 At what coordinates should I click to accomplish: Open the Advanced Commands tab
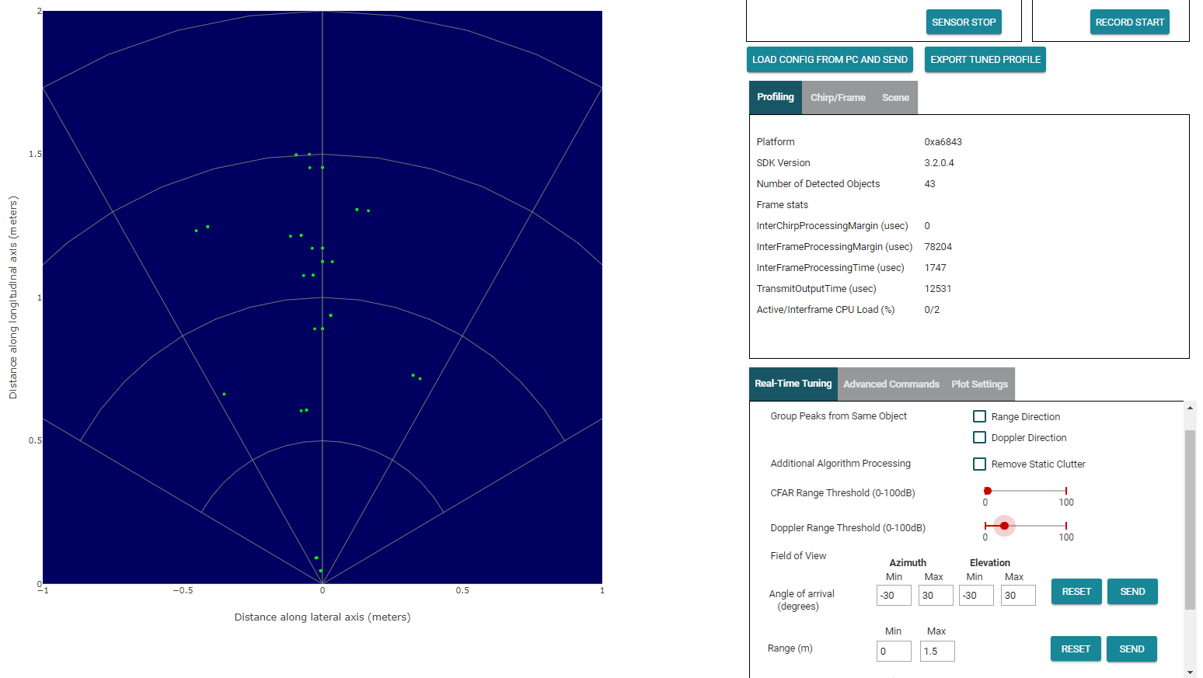click(x=891, y=384)
